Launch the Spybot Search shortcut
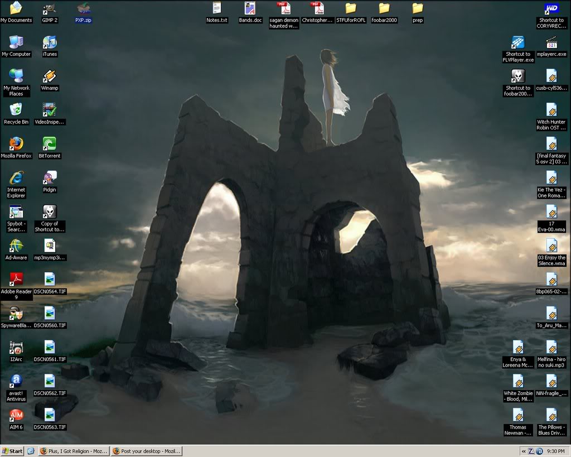This screenshot has width=571, height=457. click(x=16, y=211)
